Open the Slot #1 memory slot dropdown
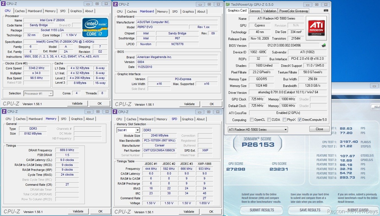This screenshot has height=216, width=380. pos(137,130)
